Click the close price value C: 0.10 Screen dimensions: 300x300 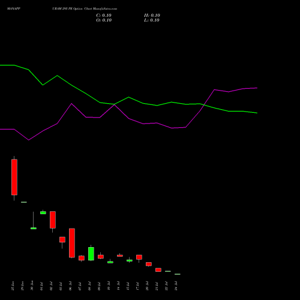[x=104, y=16]
